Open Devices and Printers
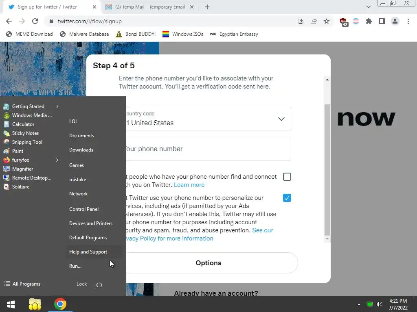This screenshot has width=417, height=312. click(x=91, y=223)
